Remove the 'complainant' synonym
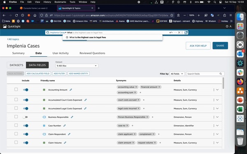The height and width of the screenshot is (154, 247). 154,134
